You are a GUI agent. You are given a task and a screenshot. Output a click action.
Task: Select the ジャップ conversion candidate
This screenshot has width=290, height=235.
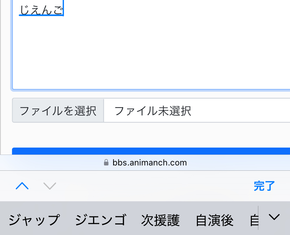(x=34, y=220)
